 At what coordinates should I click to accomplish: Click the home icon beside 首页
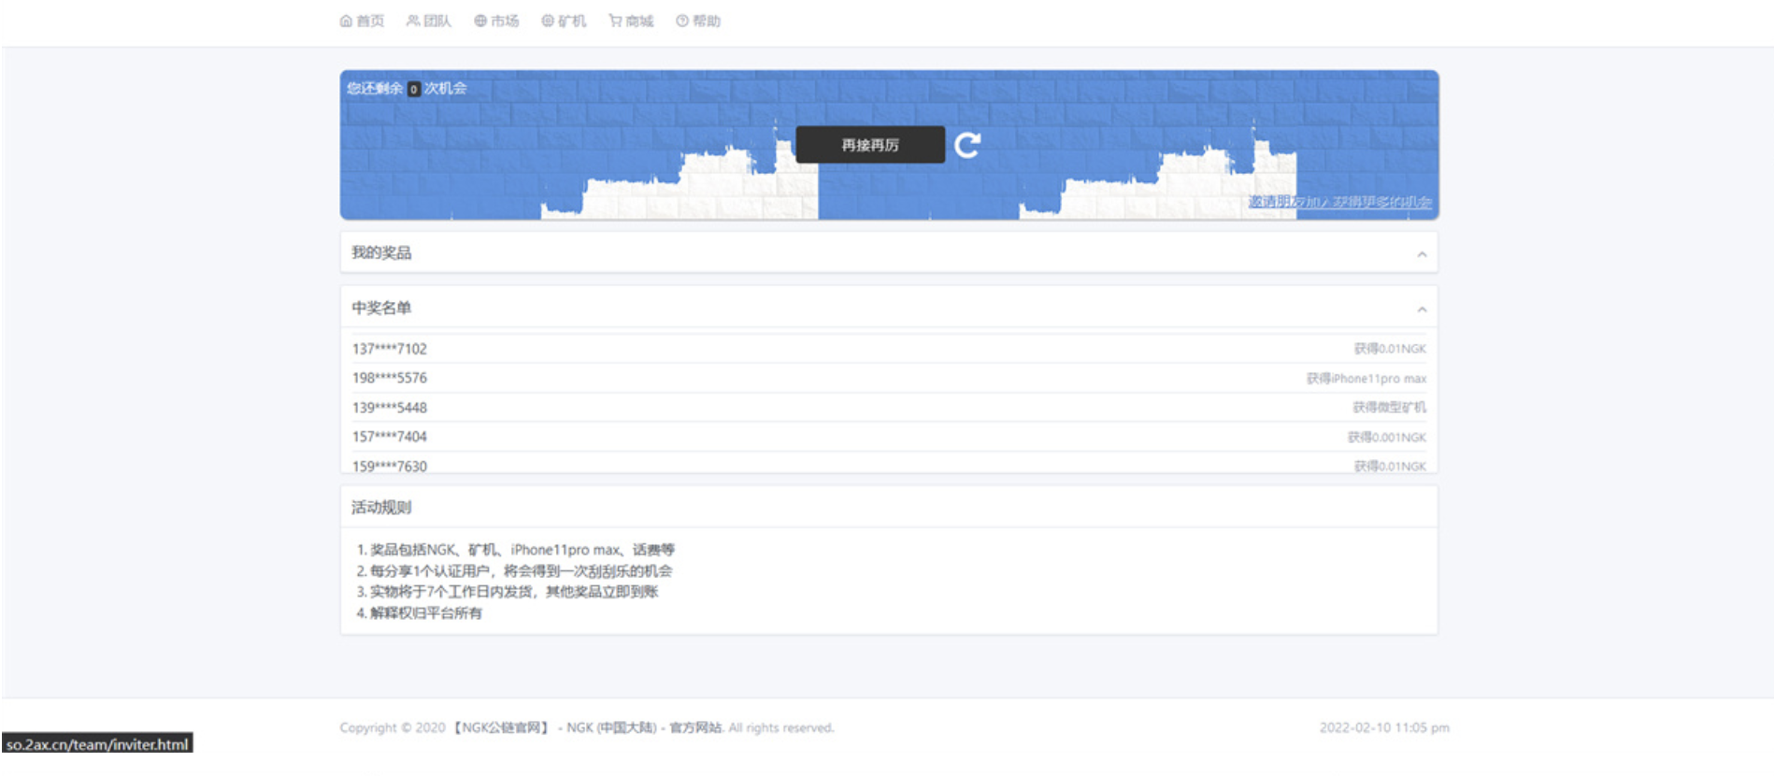pyautogui.click(x=346, y=21)
